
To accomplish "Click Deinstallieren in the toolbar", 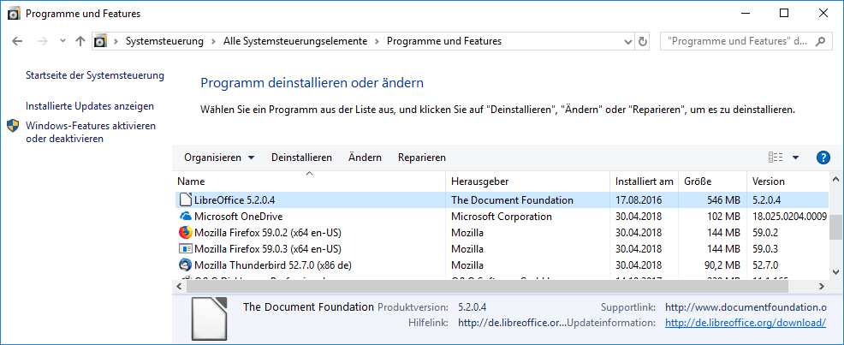I will [x=301, y=158].
